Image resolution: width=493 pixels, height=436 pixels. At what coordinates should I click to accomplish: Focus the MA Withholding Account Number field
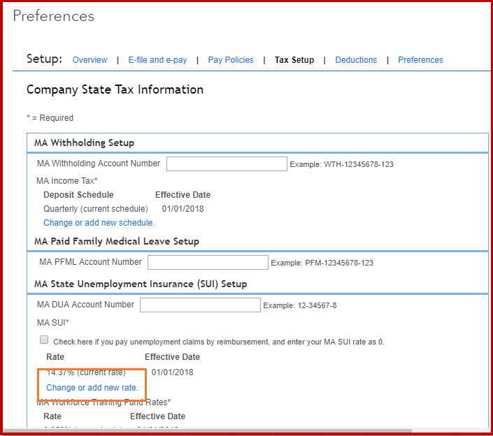tap(227, 164)
